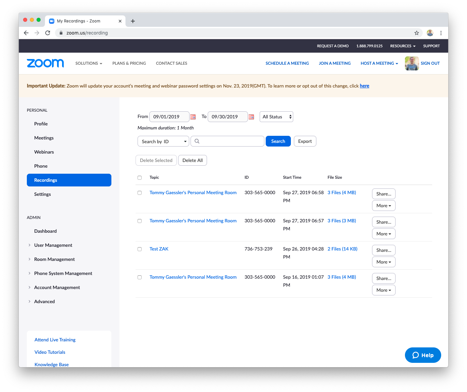Screen dimensions: 467x392
Task: Open the 2 Files (14 KB) link
Action: click(x=343, y=249)
